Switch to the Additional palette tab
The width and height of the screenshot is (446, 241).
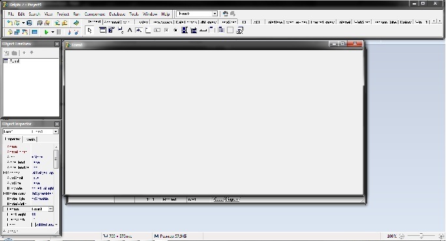111,22
